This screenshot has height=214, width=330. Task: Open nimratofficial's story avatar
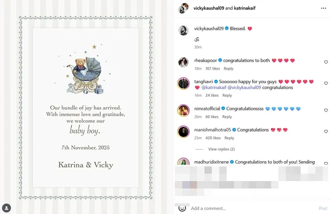pyautogui.click(x=183, y=110)
